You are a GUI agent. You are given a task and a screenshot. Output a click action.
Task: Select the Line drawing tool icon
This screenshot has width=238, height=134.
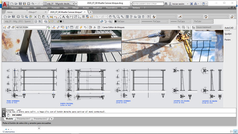point(59,17)
